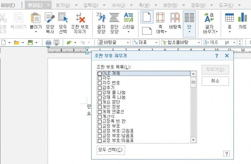Click the help question mark in dialog title bar
251x164 pixels.
pos(217,56)
